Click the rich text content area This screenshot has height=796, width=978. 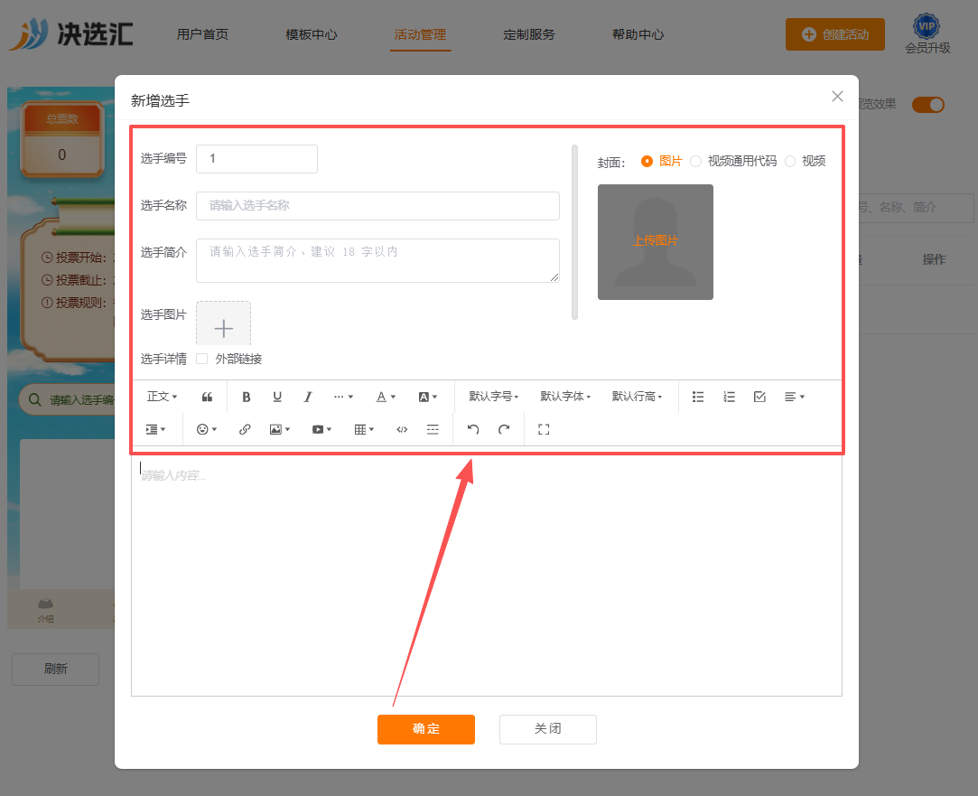pos(487,576)
